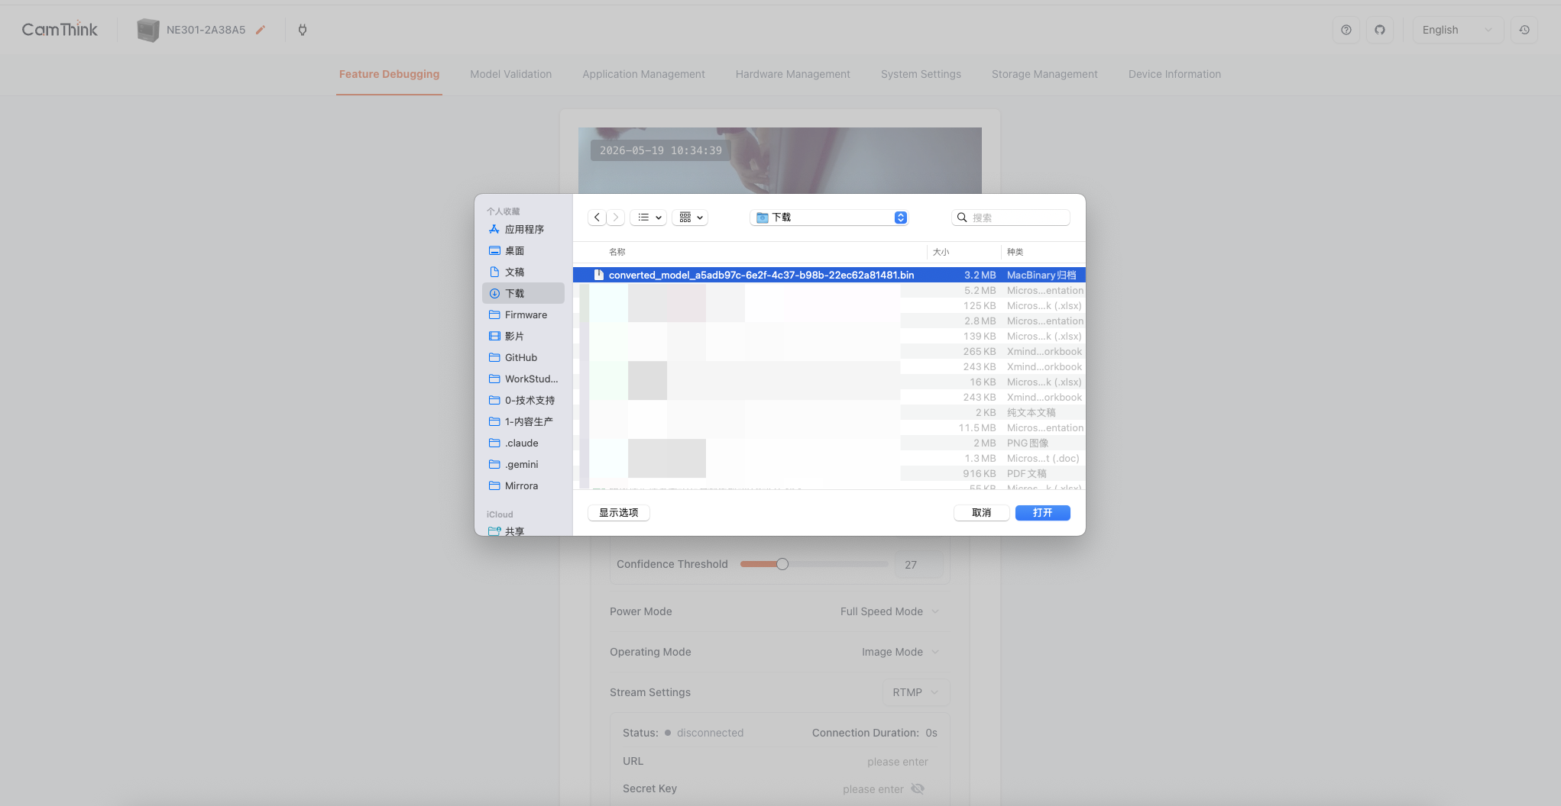The height and width of the screenshot is (806, 1561).
Task: Open the list view options dropdown
Action: click(649, 218)
